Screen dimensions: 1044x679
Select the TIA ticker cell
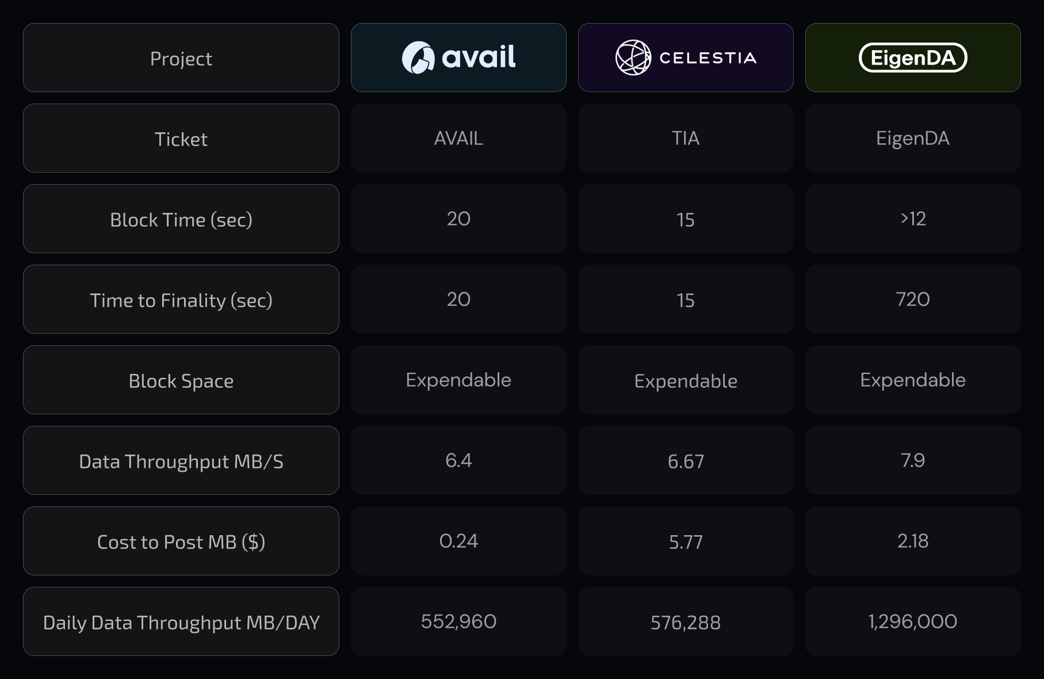pyautogui.click(x=686, y=138)
